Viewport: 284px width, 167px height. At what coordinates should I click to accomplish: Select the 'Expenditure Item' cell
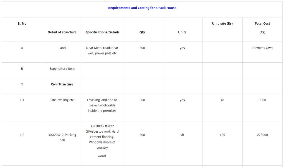(x=62, y=69)
